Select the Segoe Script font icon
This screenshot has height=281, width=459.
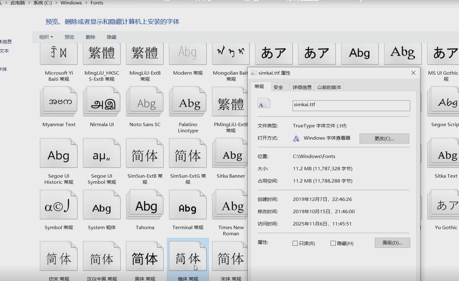(443, 102)
